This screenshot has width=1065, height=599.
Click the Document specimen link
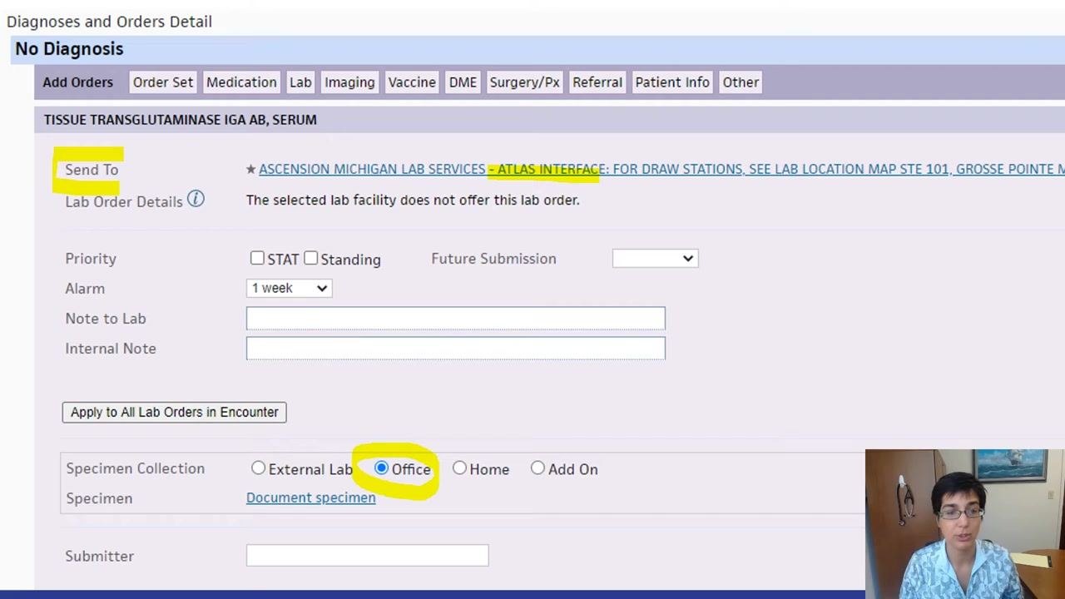pyautogui.click(x=310, y=498)
